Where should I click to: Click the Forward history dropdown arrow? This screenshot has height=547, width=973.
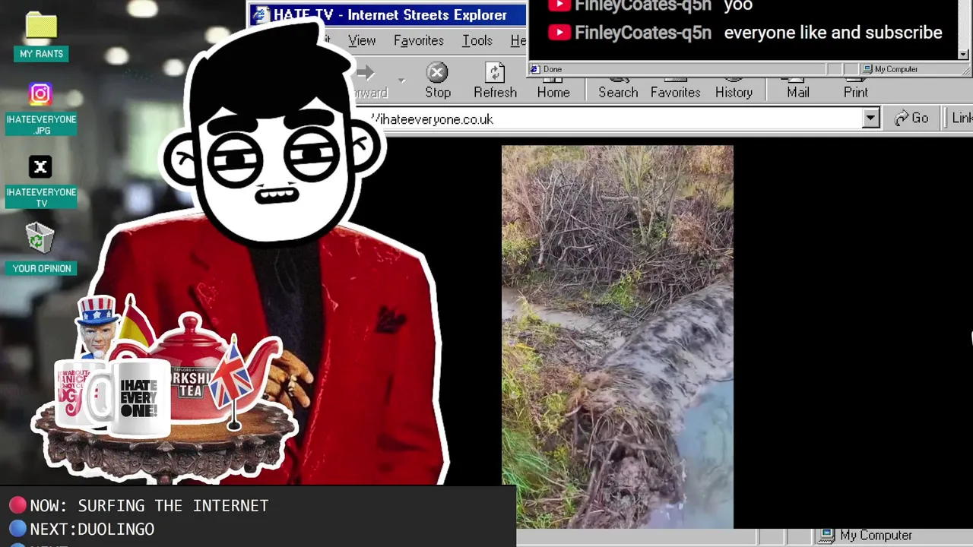pyautogui.click(x=401, y=81)
